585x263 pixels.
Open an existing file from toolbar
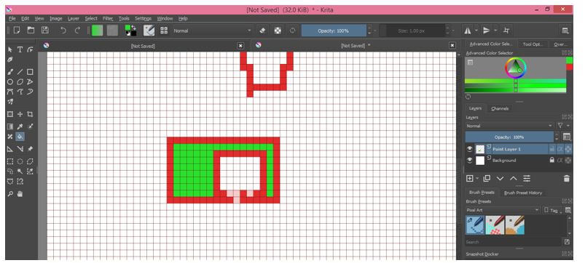[x=31, y=31]
